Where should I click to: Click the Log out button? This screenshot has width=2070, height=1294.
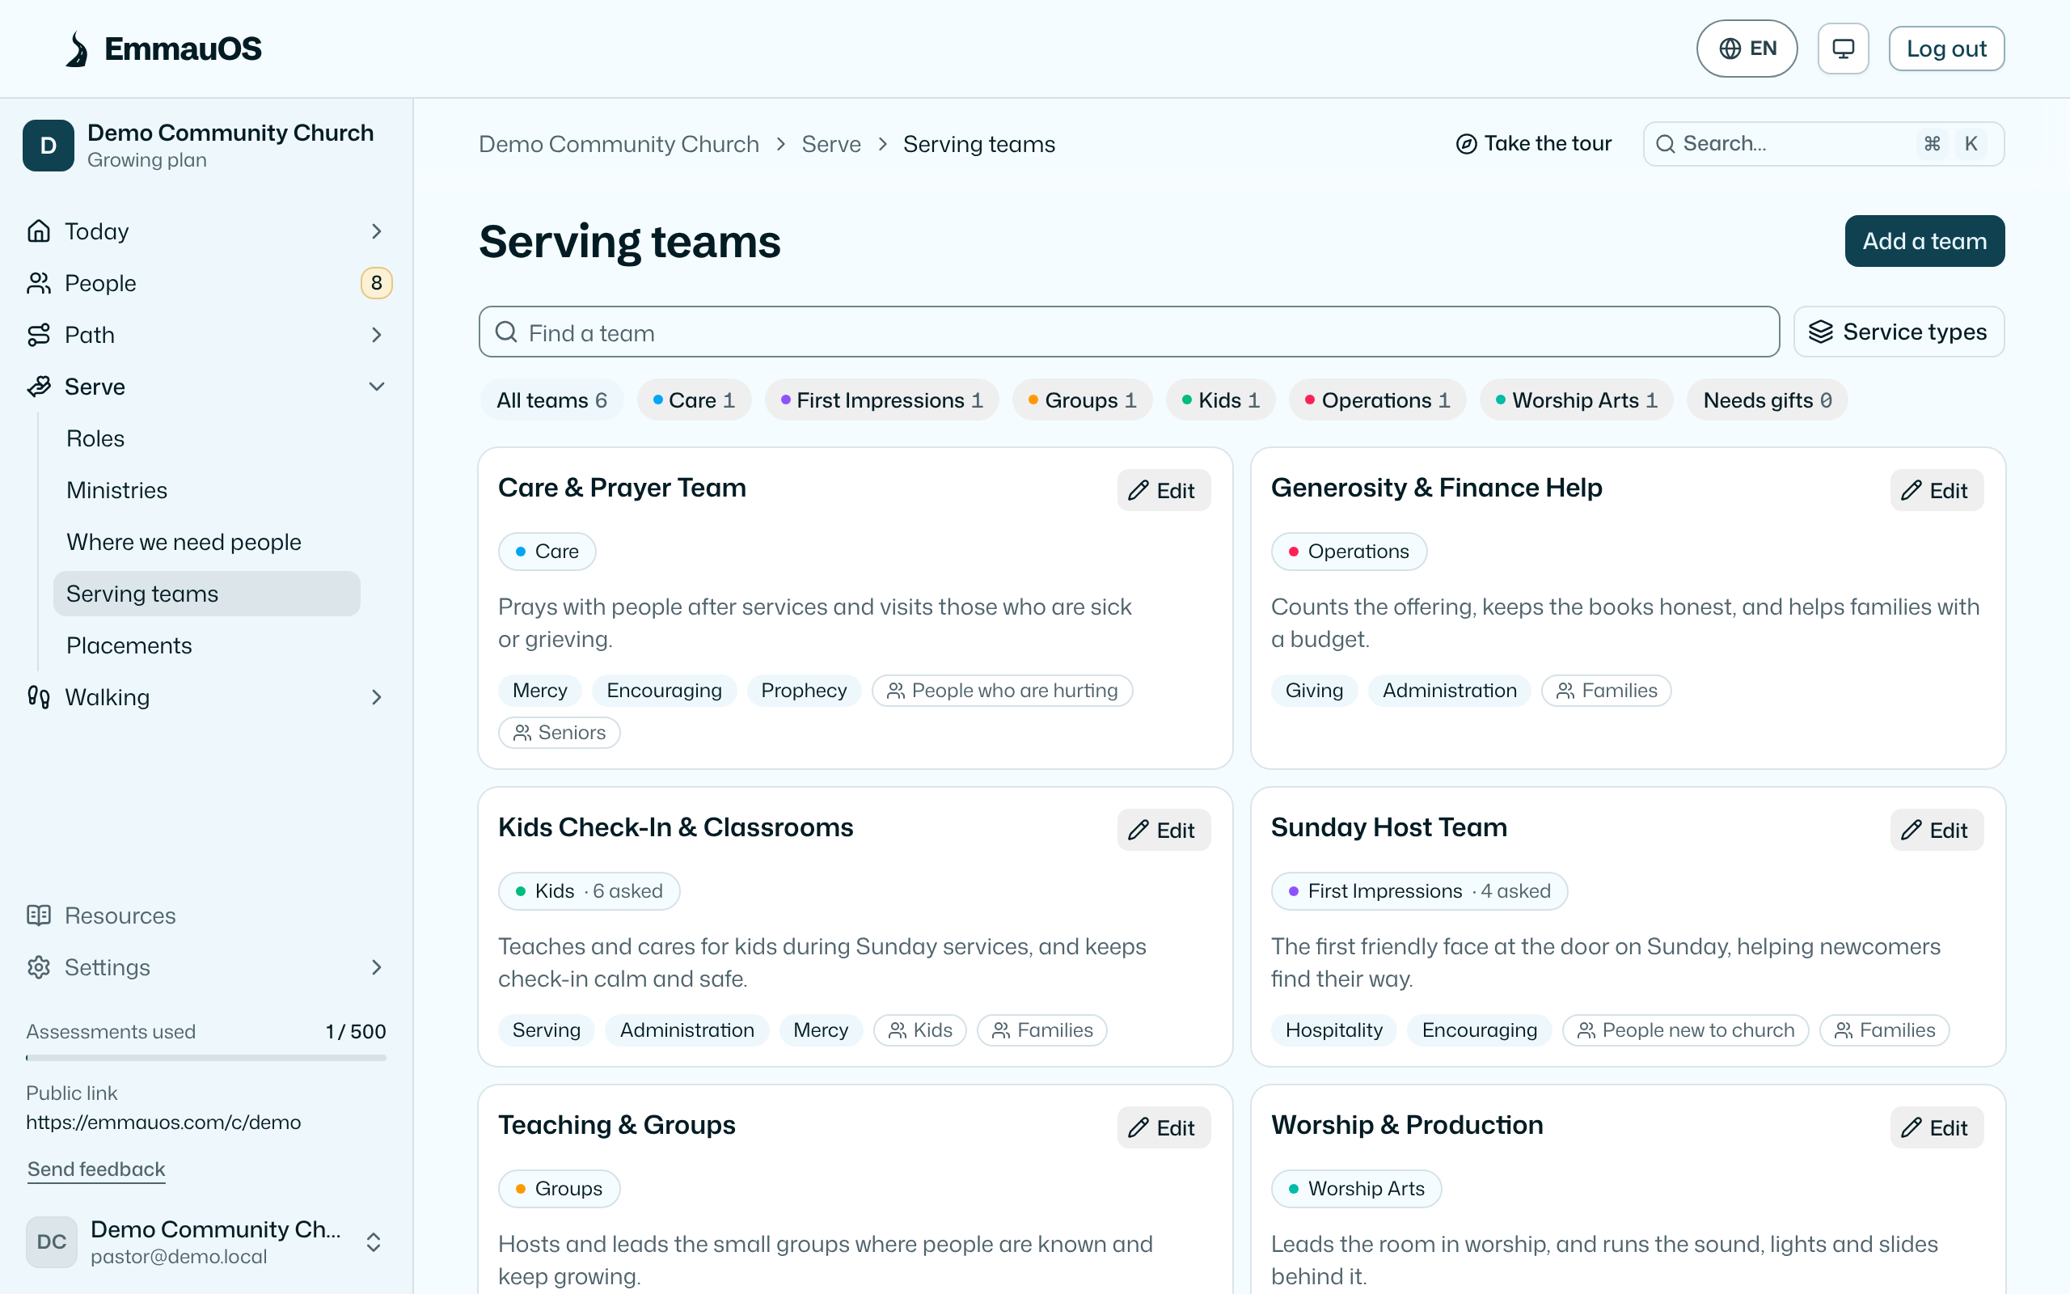(1946, 49)
